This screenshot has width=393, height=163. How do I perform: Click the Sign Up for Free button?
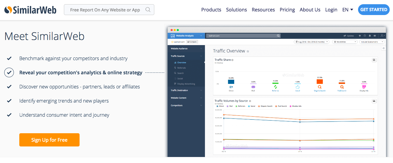(49, 140)
